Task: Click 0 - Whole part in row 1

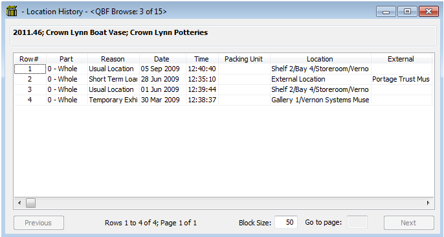Action: (x=67, y=69)
